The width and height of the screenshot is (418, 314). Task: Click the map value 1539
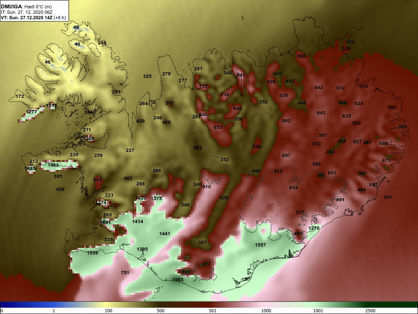tap(92, 253)
